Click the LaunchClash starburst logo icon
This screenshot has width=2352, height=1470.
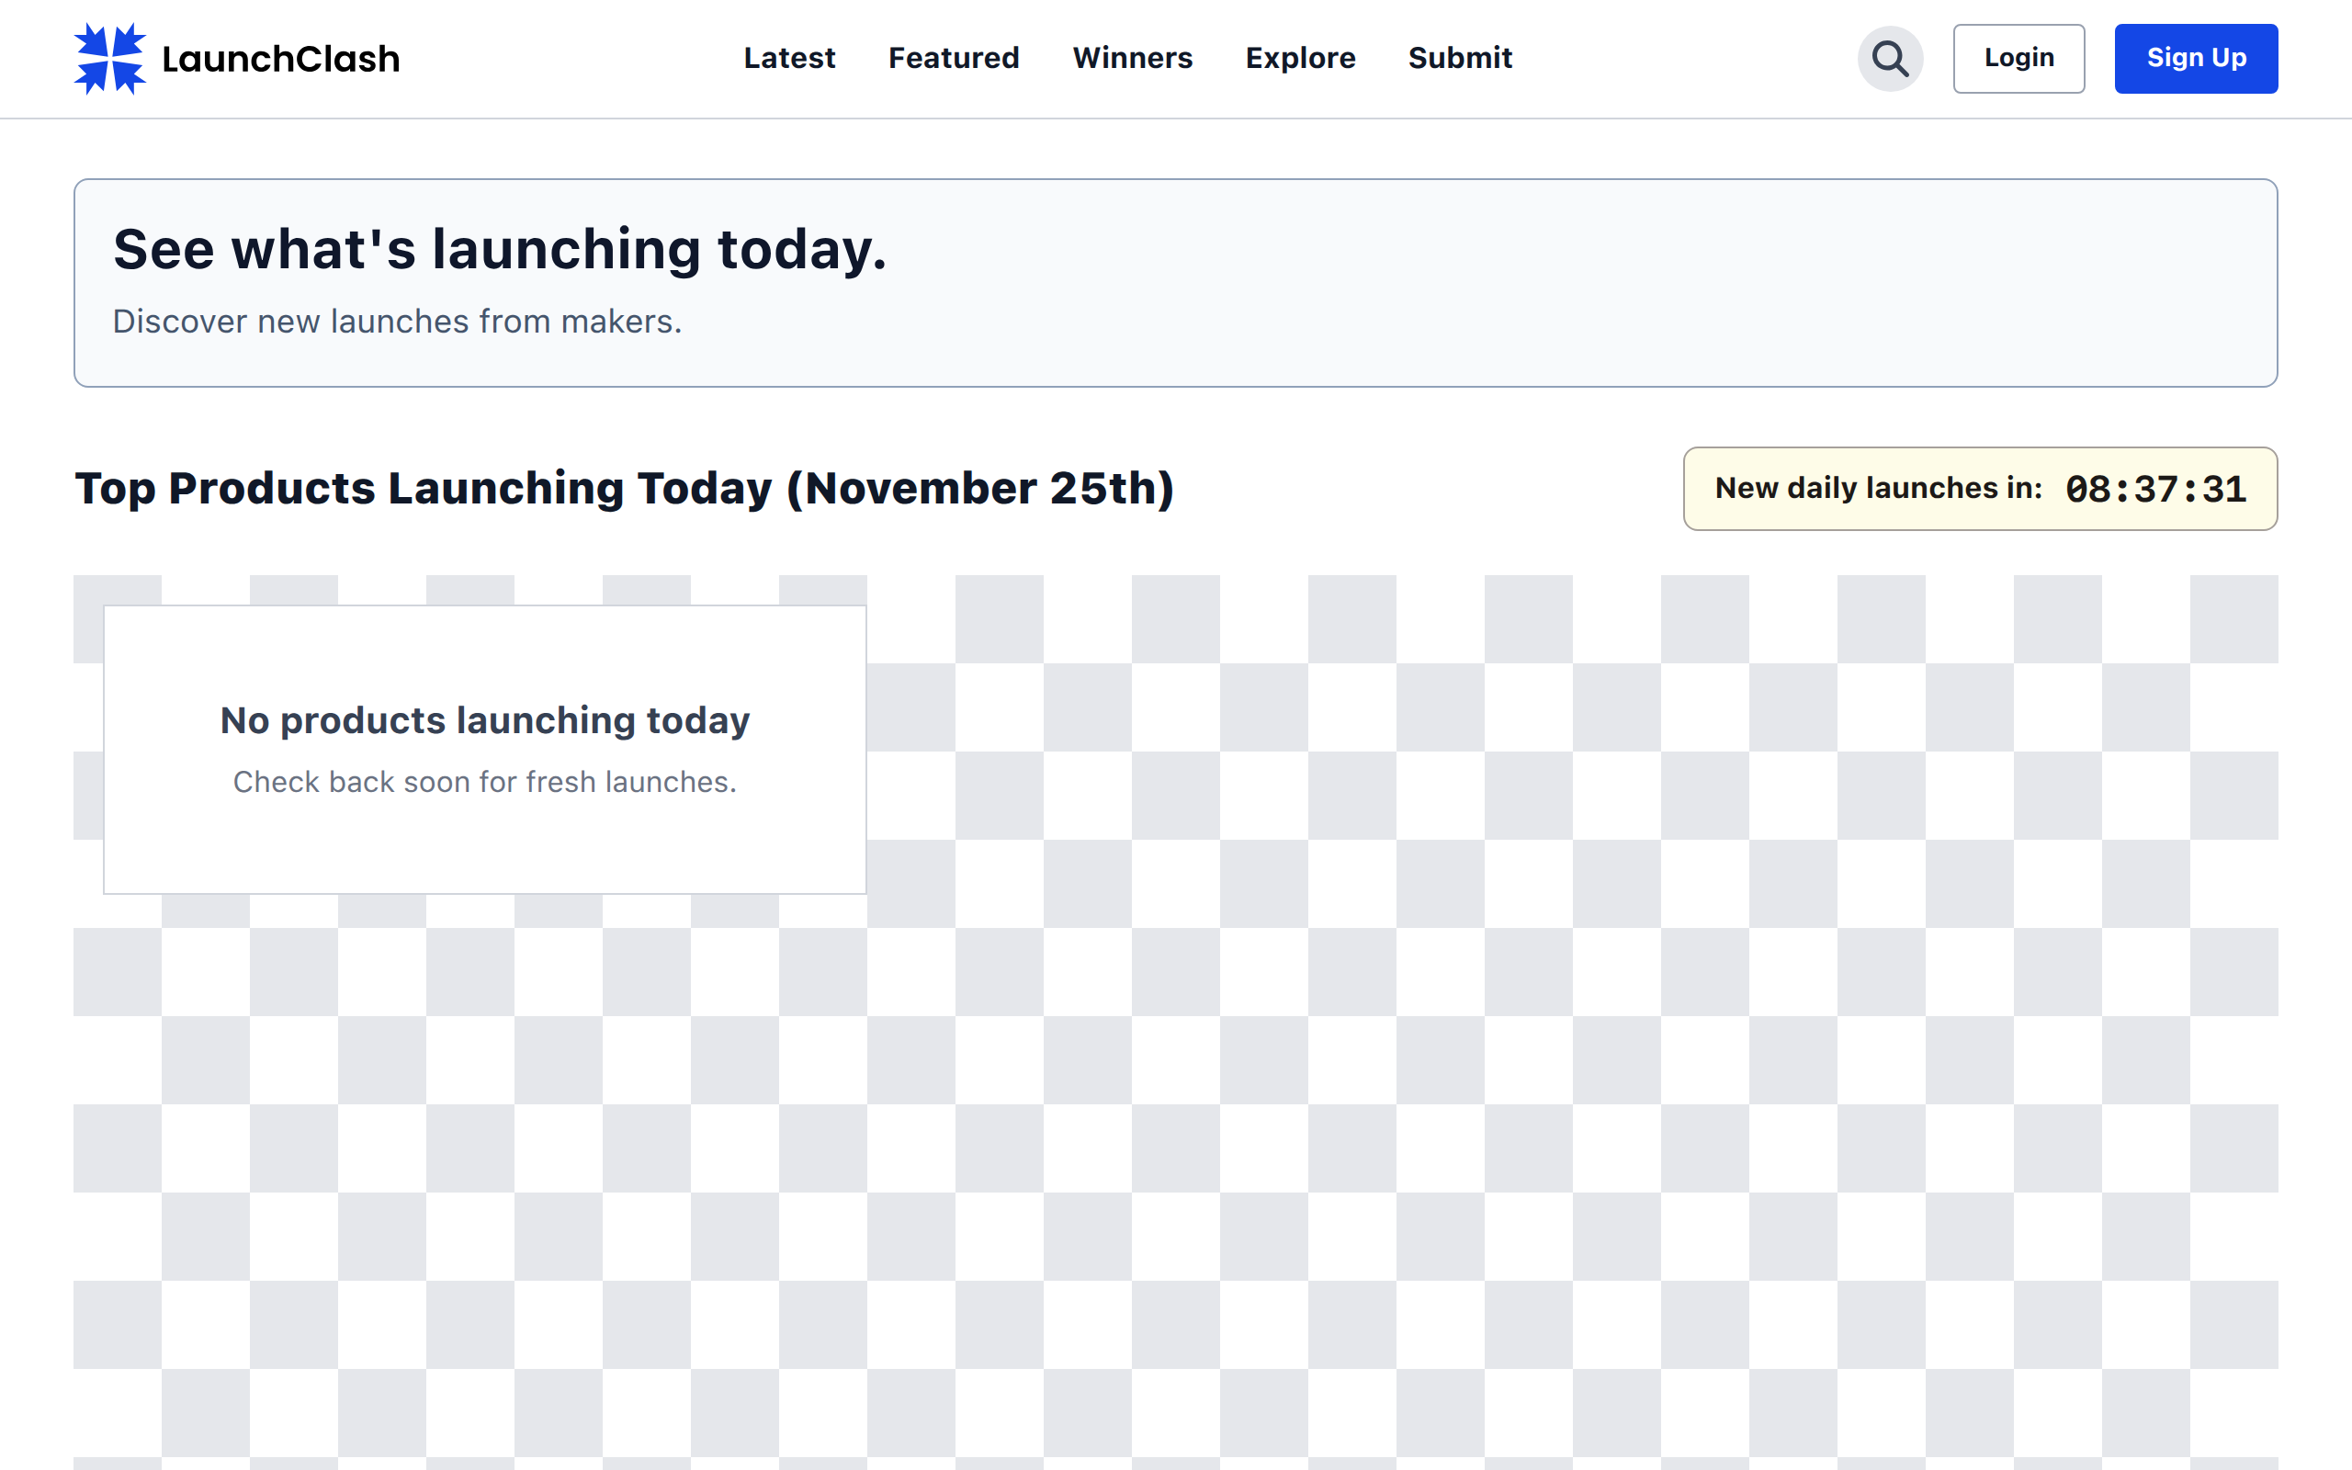(110, 58)
